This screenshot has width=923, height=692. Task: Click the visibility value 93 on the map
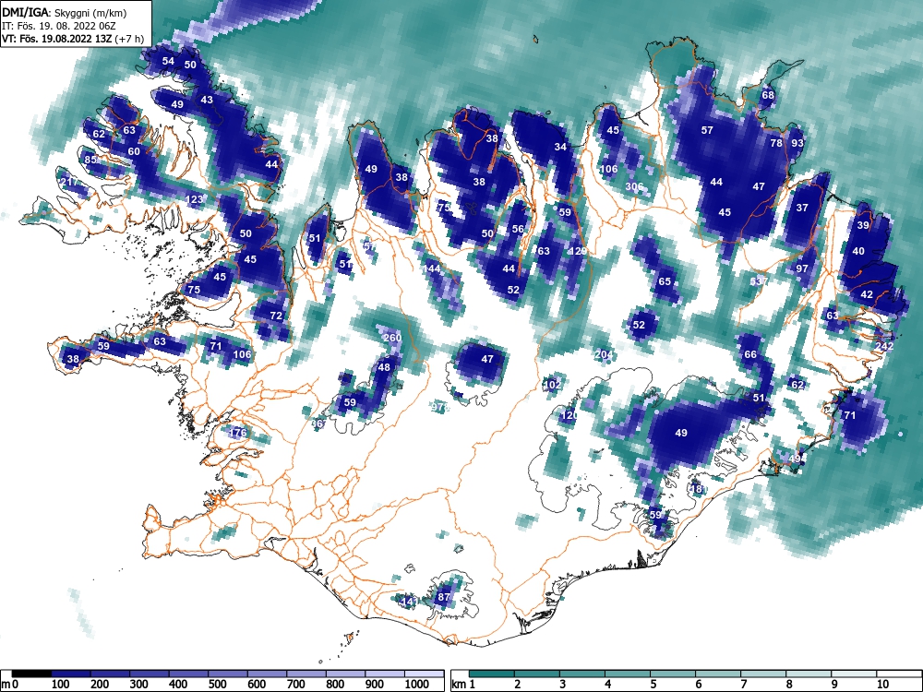pyautogui.click(x=797, y=143)
